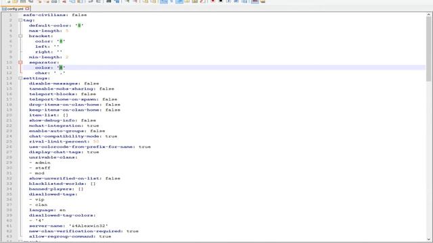The image size is (433, 243).
Task: Collapse the 'settings:' block fold marker
Action: point(20,78)
